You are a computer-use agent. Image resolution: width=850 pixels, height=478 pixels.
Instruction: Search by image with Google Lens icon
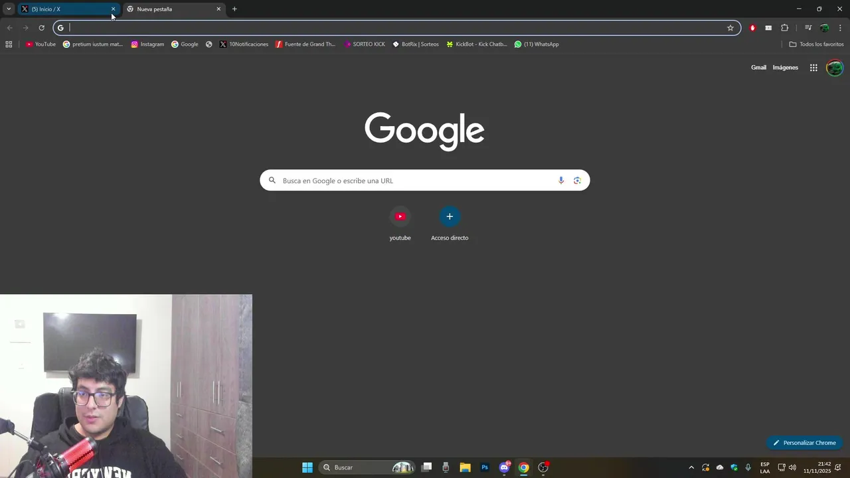pos(577,181)
